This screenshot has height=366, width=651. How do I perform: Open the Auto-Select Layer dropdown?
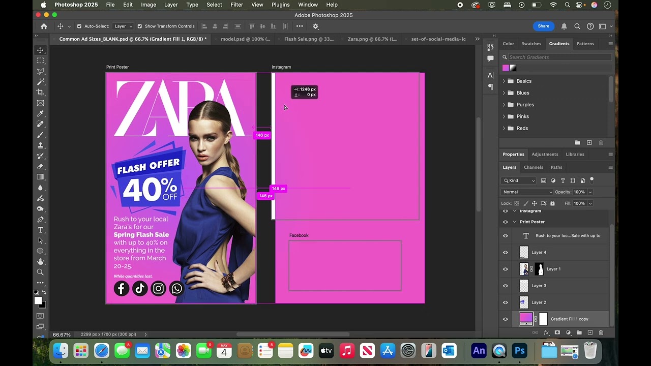[x=123, y=26]
